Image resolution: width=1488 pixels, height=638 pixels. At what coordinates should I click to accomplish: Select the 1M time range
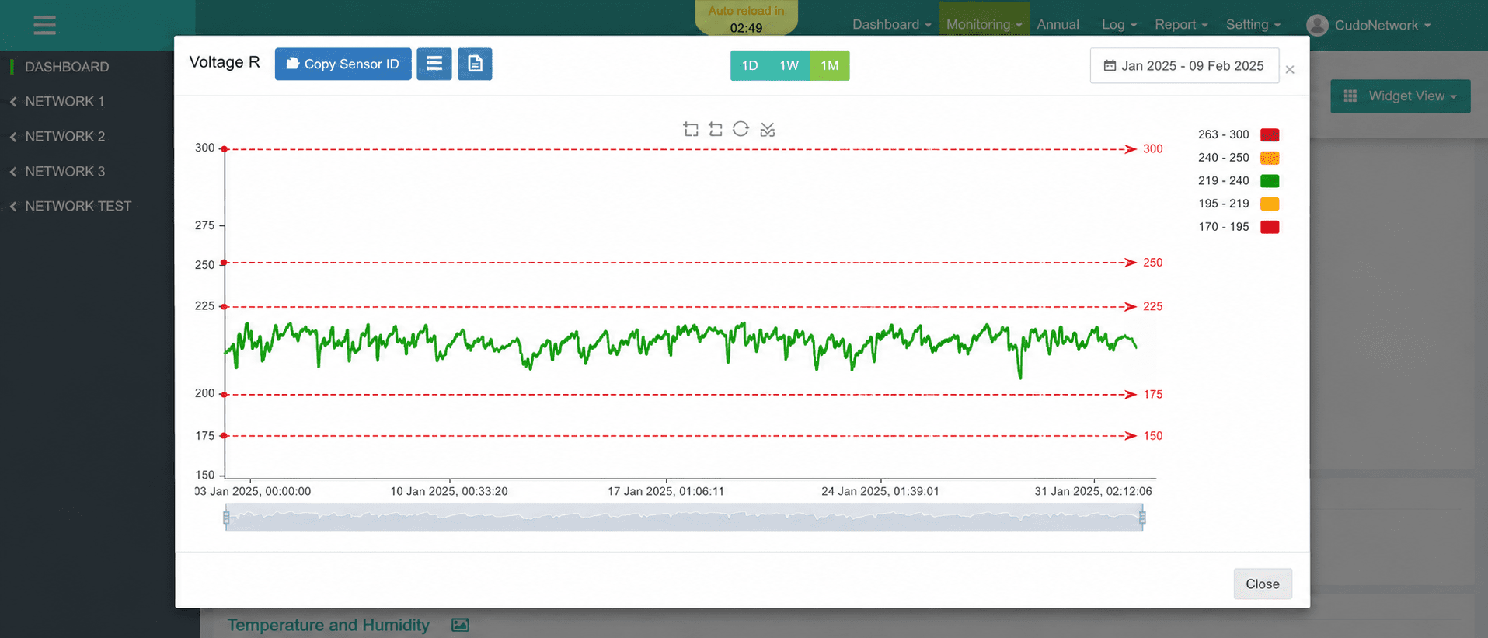pyautogui.click(x=829, y=65)
